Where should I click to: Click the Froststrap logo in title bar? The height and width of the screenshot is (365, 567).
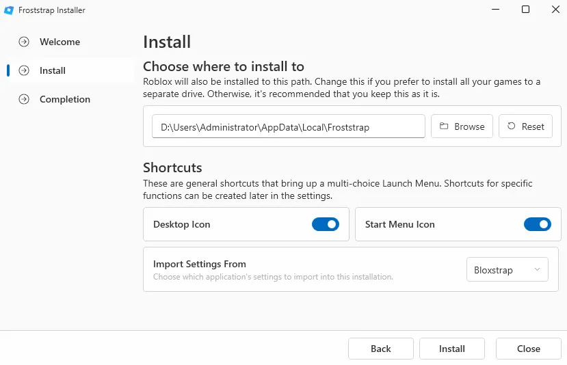(x=9, y=10)
